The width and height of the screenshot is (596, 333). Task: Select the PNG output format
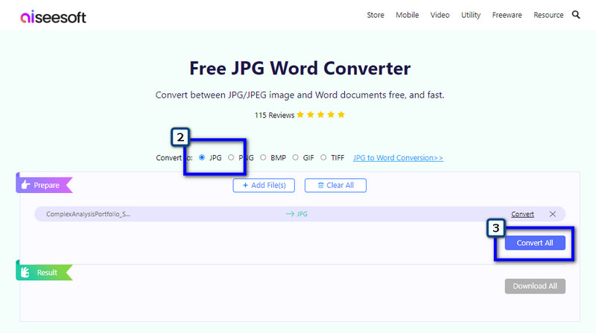pyautogui.click(x=231, y=157)
